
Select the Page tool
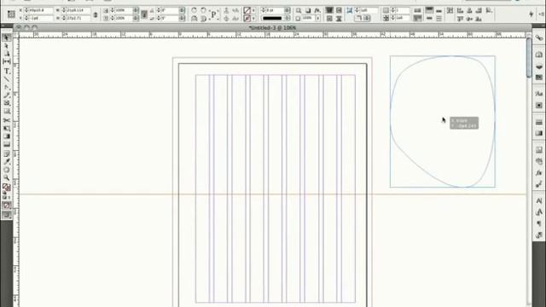pos(6,54)
